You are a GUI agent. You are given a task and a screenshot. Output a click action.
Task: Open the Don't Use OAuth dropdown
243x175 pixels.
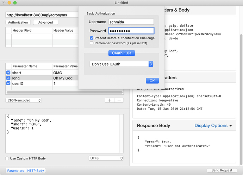tap(122, 64)
